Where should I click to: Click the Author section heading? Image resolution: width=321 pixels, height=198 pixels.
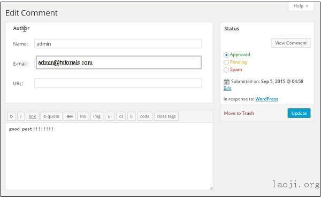coord(21,28)
